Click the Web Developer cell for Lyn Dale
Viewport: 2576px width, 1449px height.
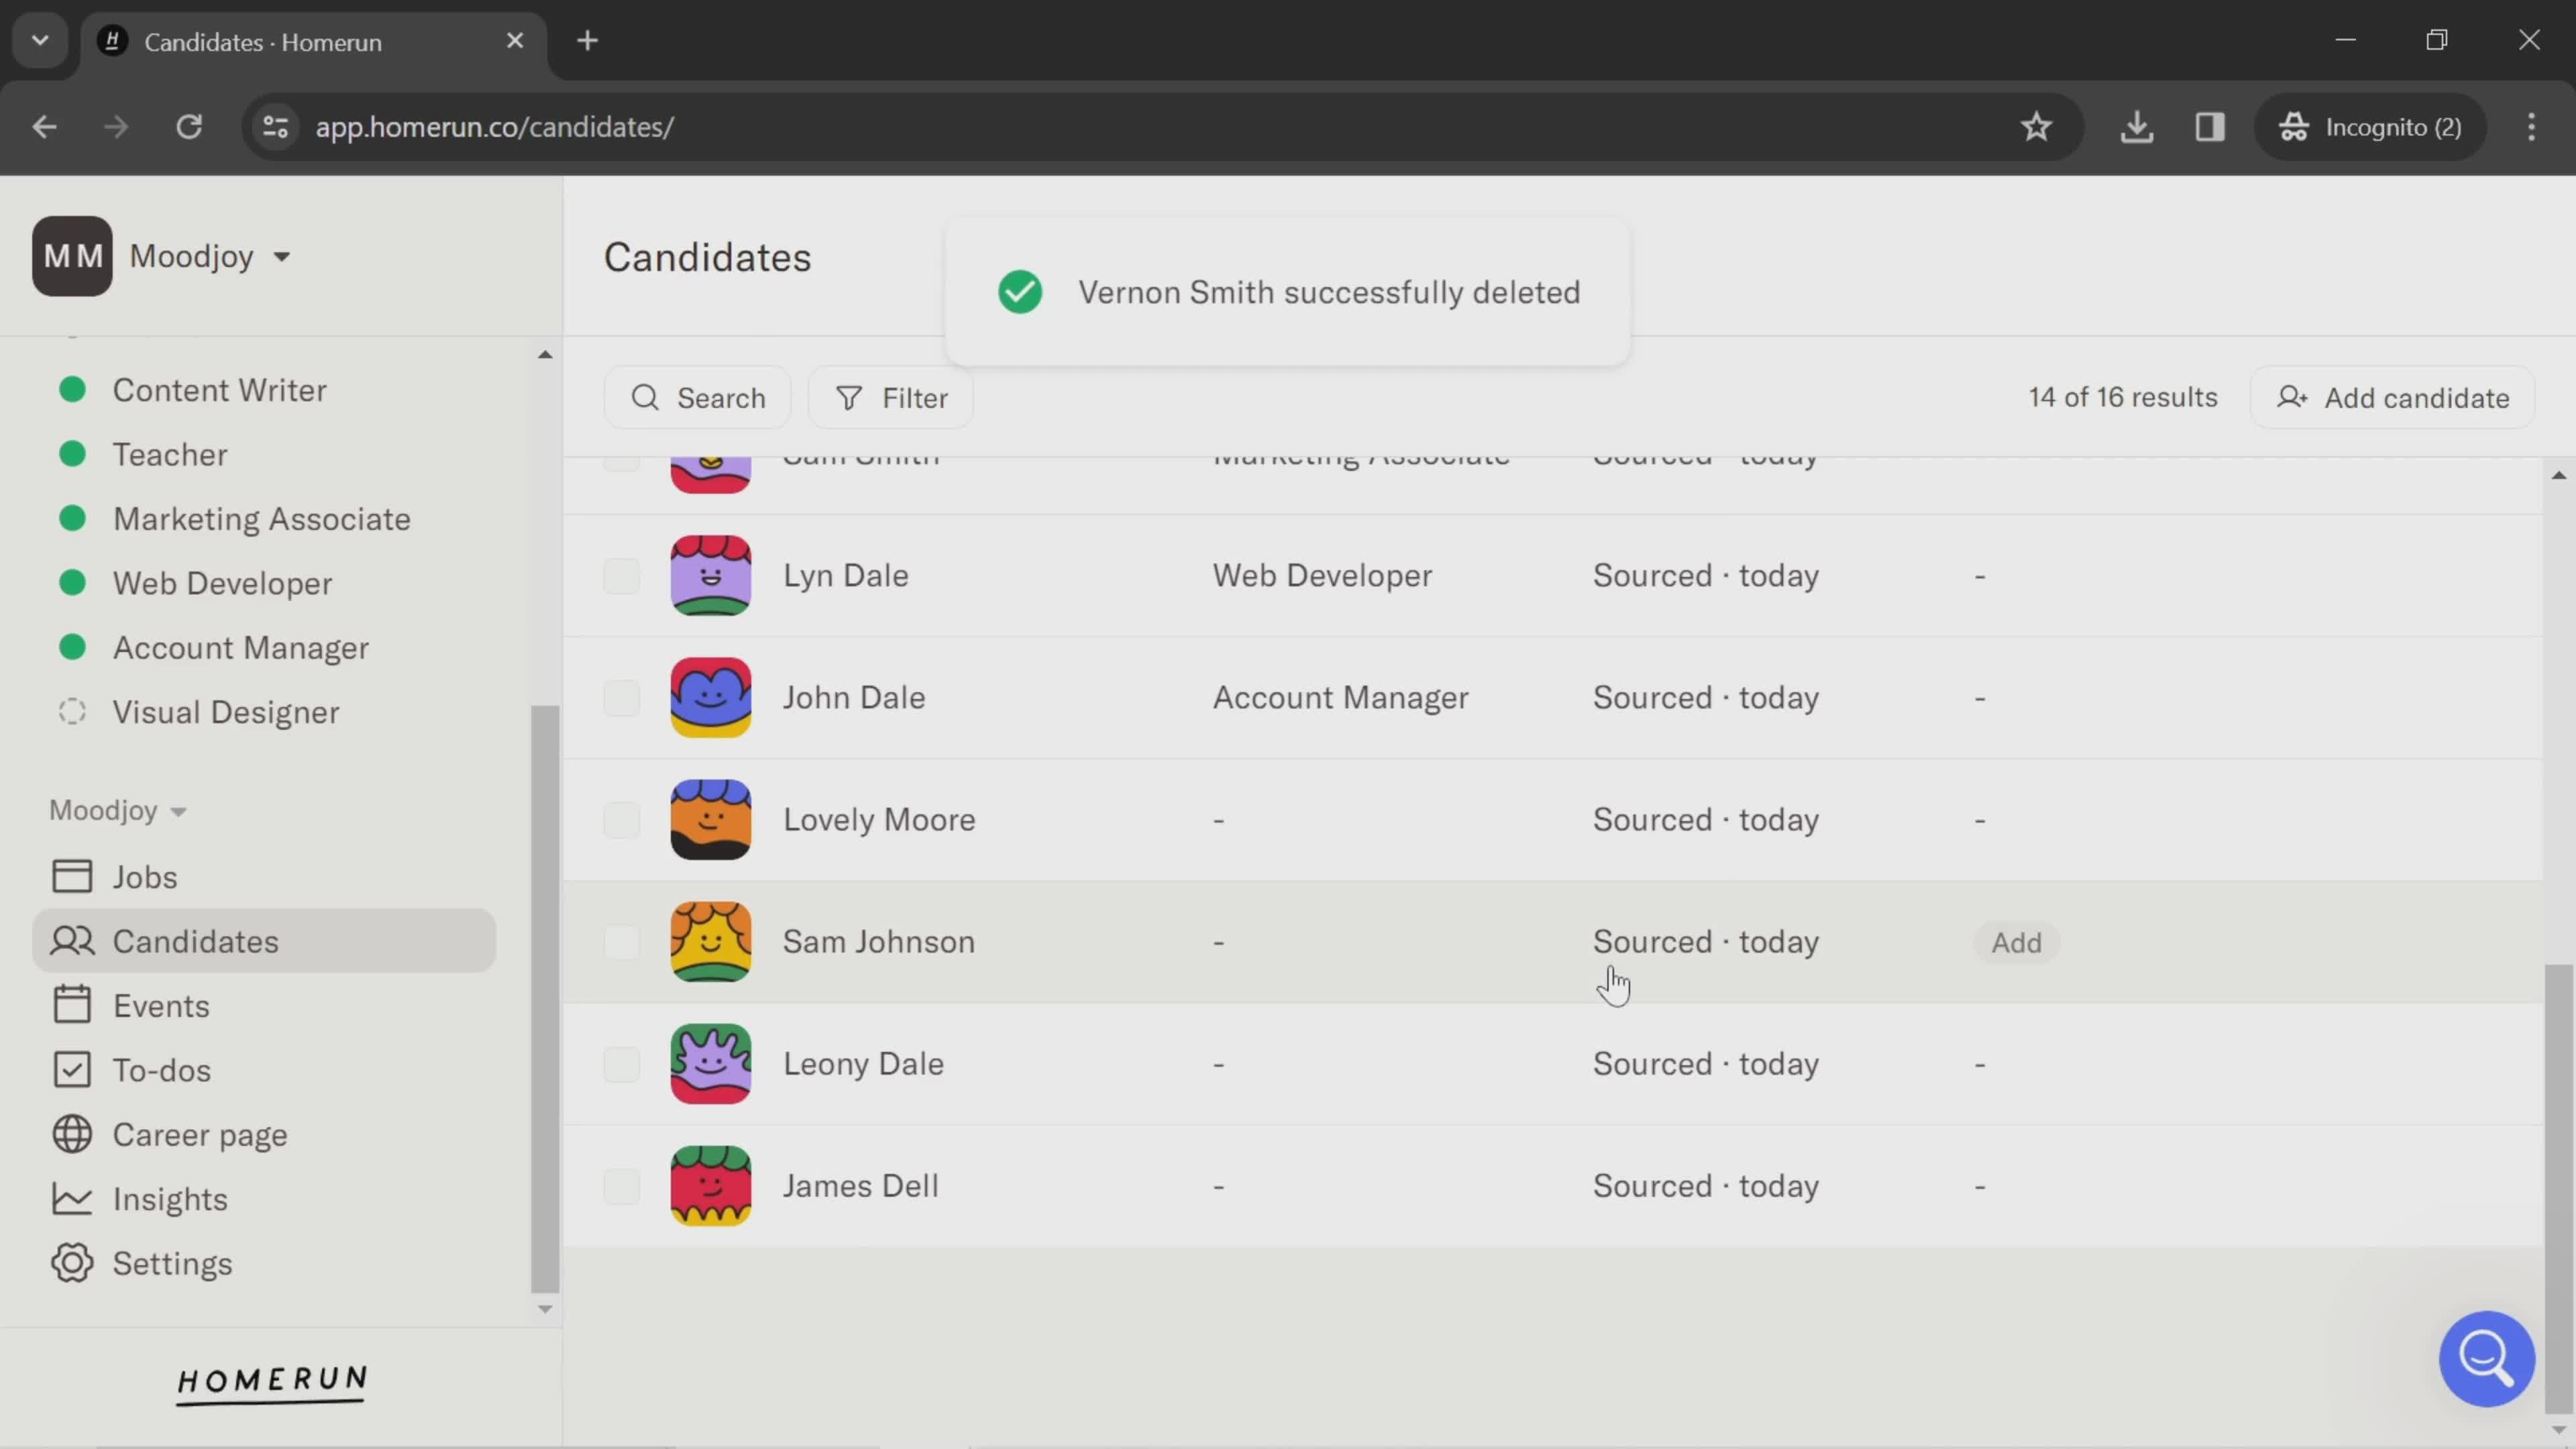1322,576
